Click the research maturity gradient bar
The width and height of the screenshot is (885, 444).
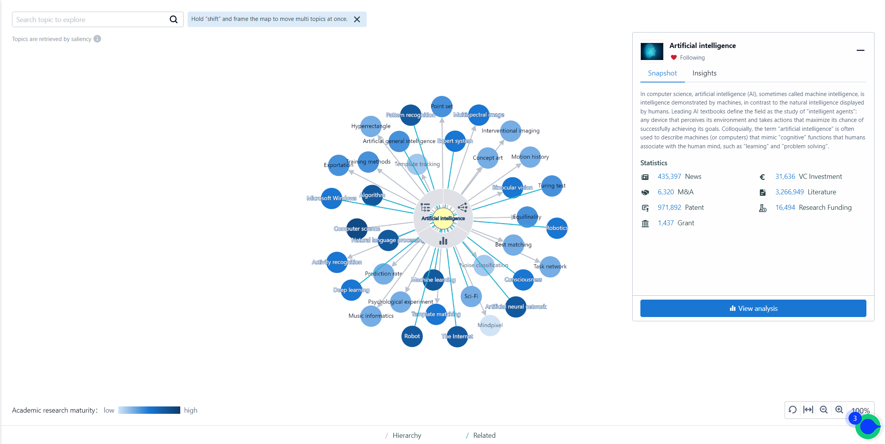(x=149, y=410)
